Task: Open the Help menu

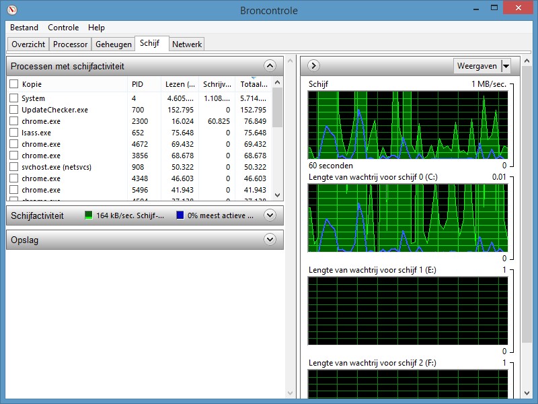Action: (96, 28)
